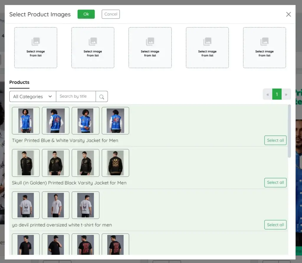Click the previous page double-chevron icon

coord(267,94)
